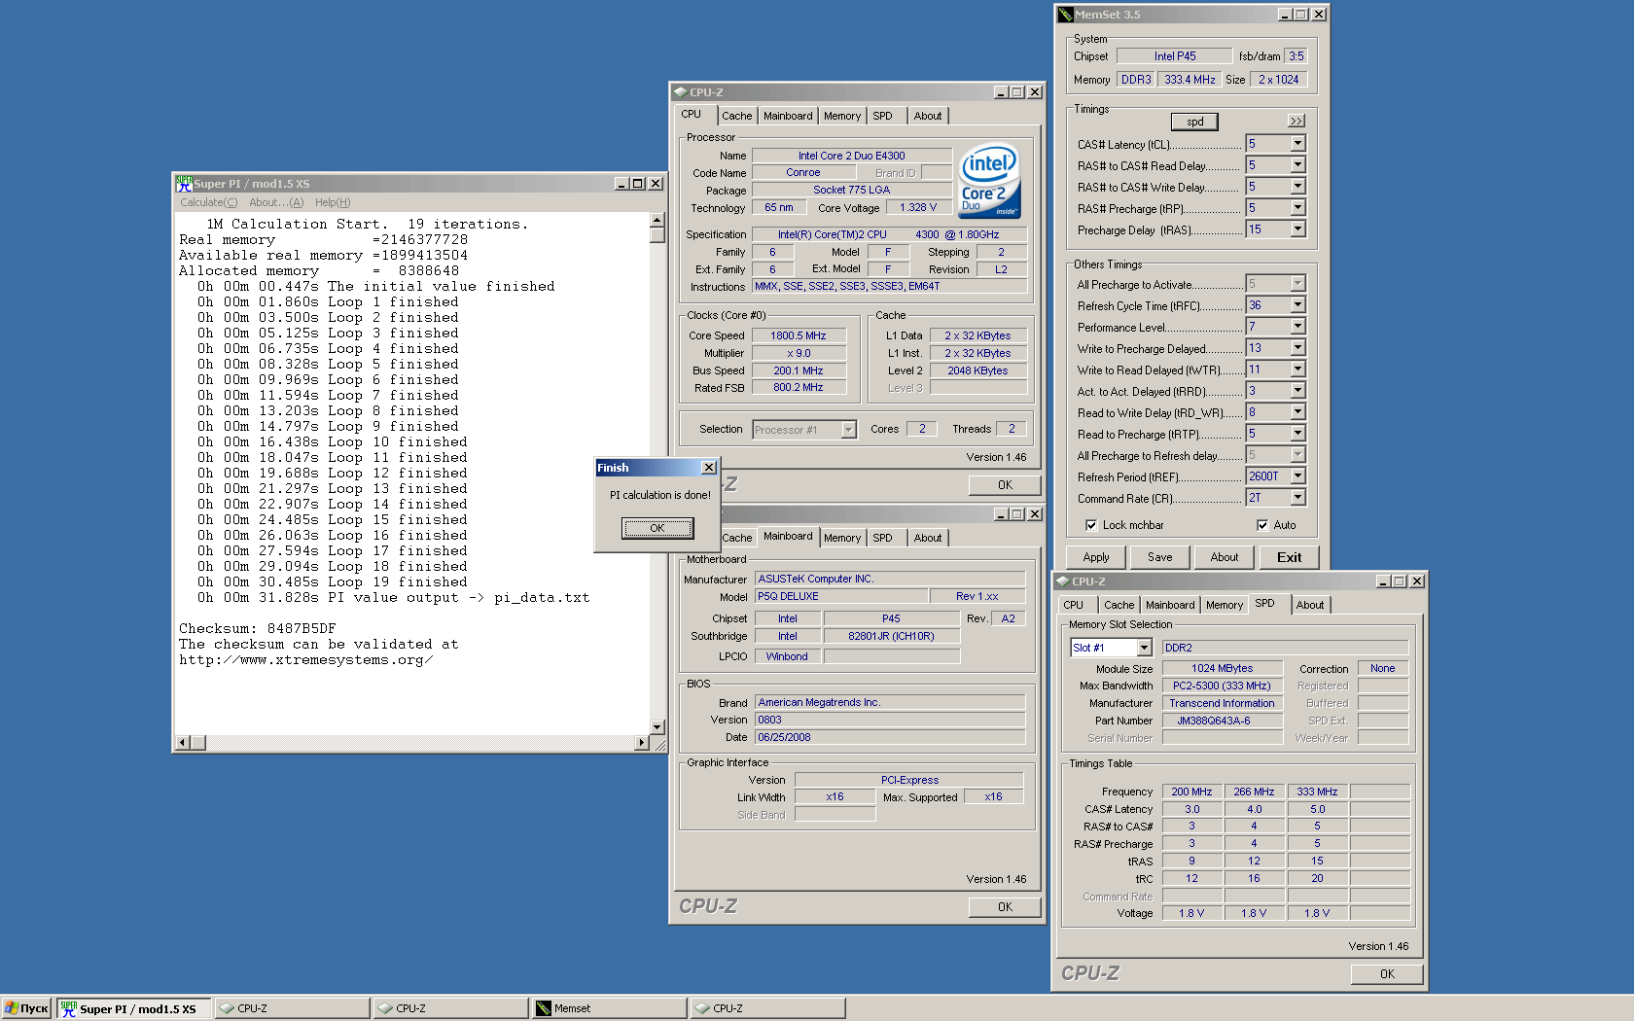The height and width of the screenshot is (1021, 1634).
Task: Toggle the Lock mchbar checkbox
Action: point(1091,525)
